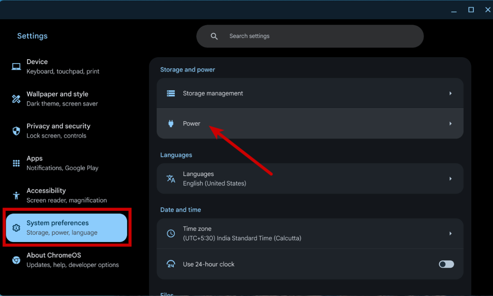Screen dimensions: 493x296
Task: Click the Power plug icon
Action: (x=171, y=123)
